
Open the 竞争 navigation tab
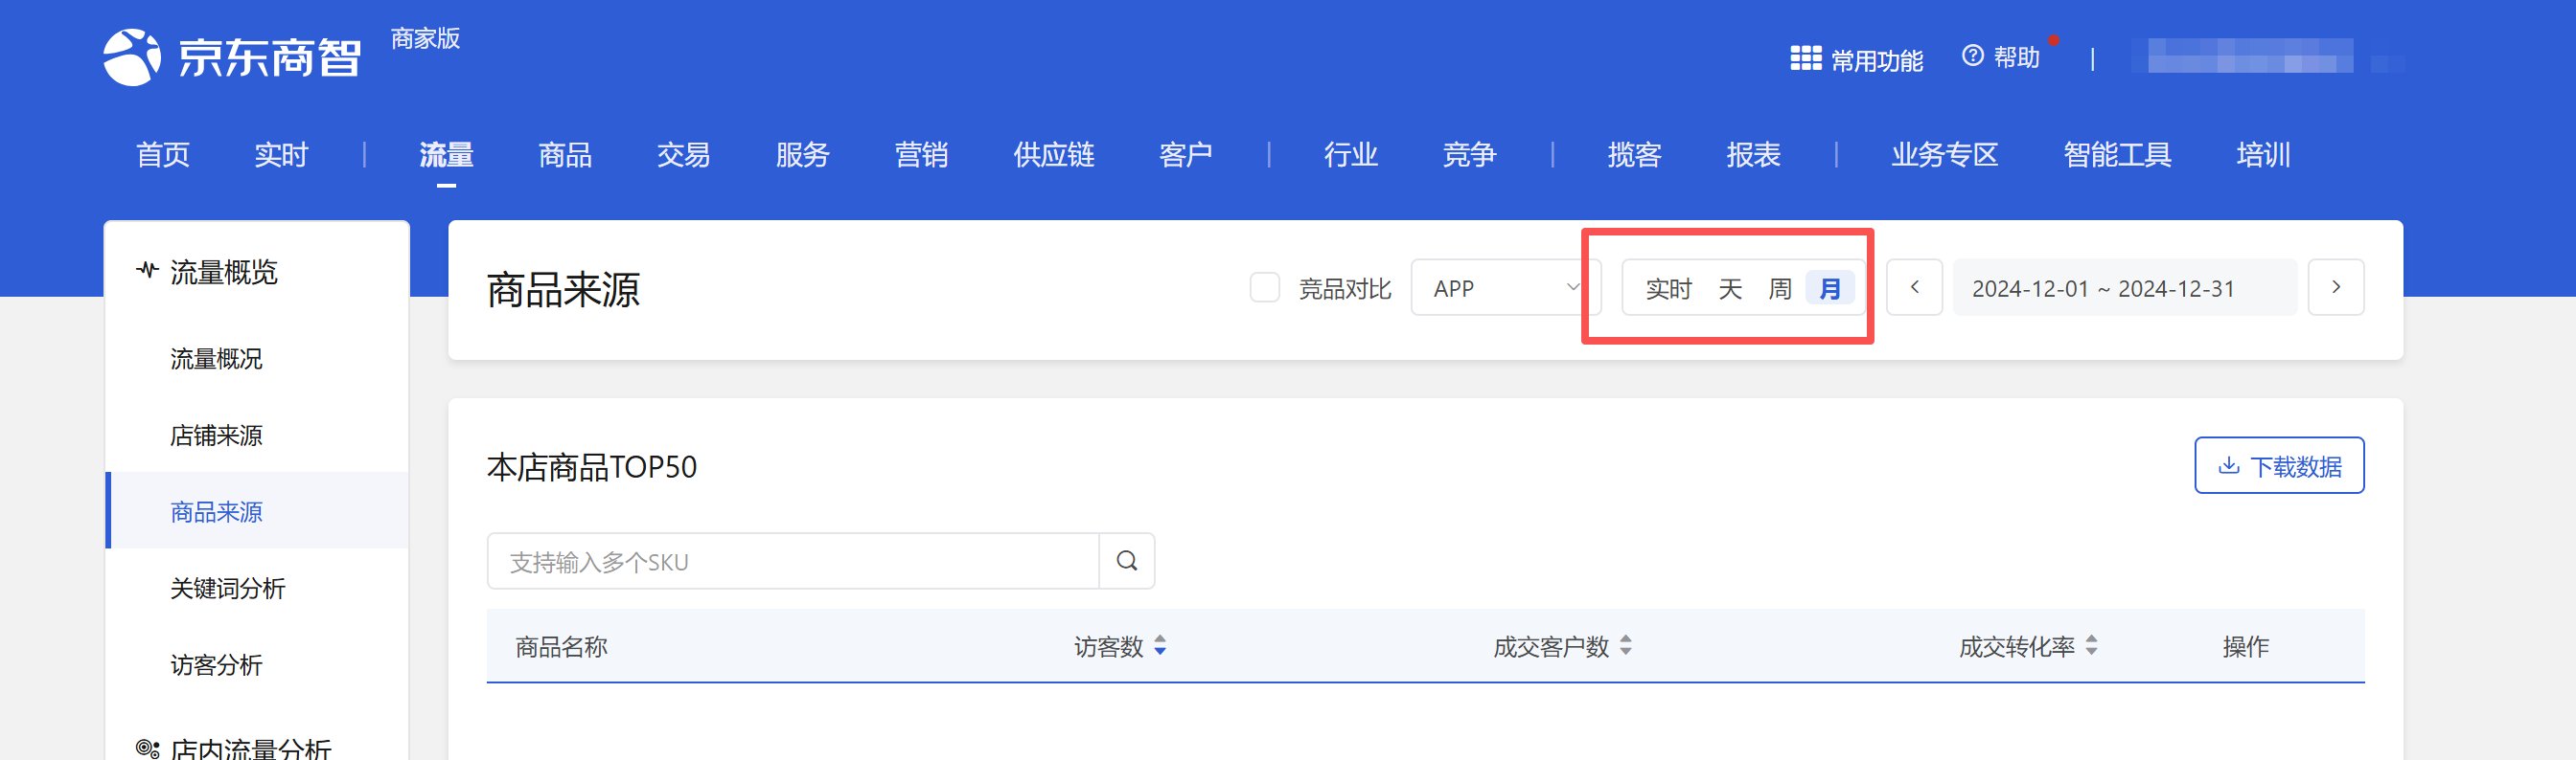coord(1469,155)
